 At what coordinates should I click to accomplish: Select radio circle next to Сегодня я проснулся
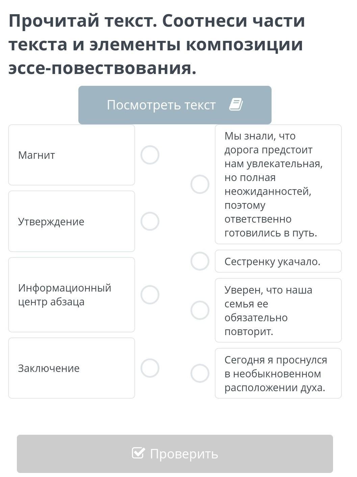coord(200,373)
